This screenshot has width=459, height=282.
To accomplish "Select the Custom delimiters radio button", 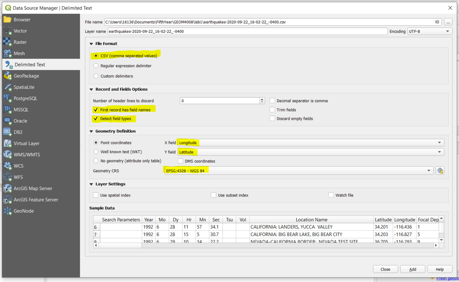I will pyautogui.click(x=96, y=76).
